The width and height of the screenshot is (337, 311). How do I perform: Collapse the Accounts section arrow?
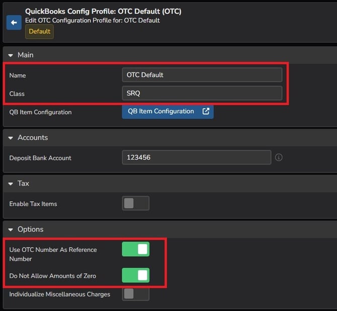(x=11, y=137)
